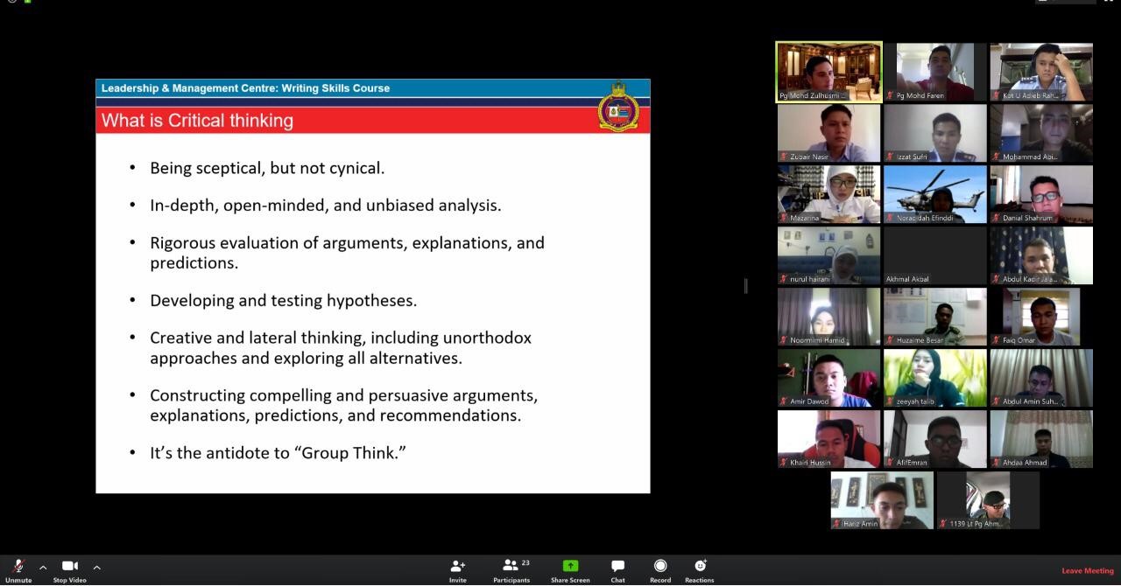The image size is (1121, 586).
Task: Click muted mic icon on Izzat Sufri tile
Action: coord(890,157)
